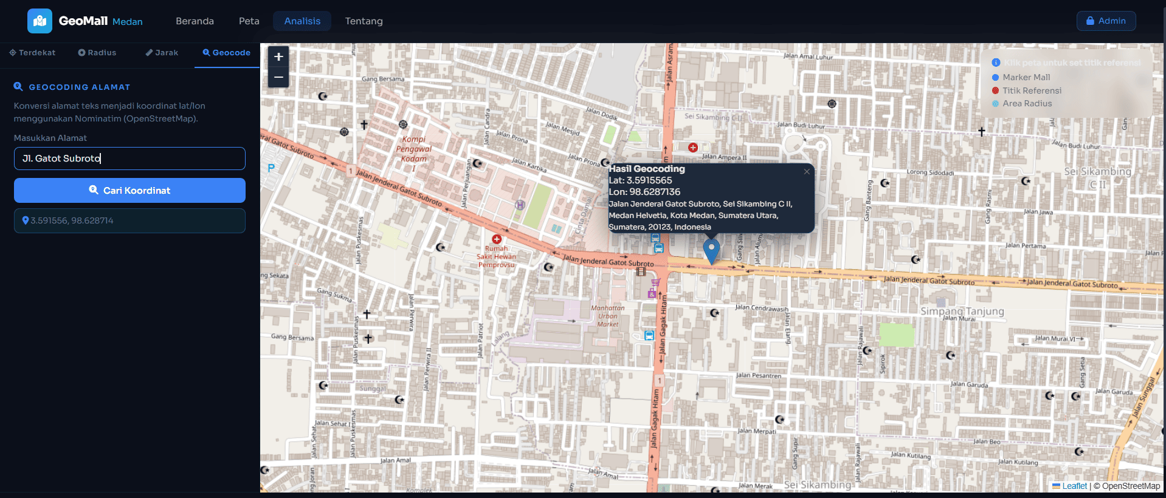Screen dimensions: 1166x498
Task: Click the Sei Sikambing C II area label
Action: [x=1097, y=177]
